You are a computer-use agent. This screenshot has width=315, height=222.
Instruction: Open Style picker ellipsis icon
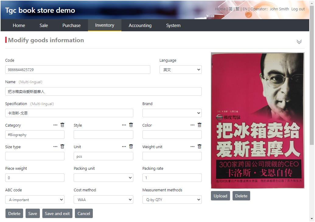click(x=124, y=125)
